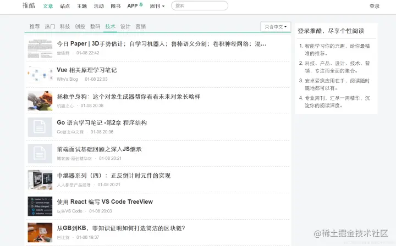Viewport: 396px width, 246px height.
Task: Switch to the 设计 category tab
Action: pos(125,26)
